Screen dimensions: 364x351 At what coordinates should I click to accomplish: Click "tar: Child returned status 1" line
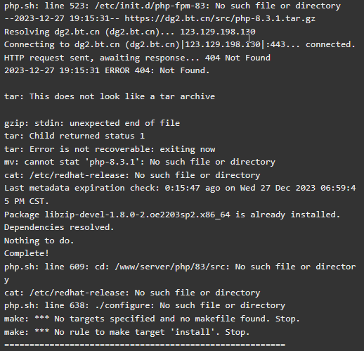coord(74,136)
